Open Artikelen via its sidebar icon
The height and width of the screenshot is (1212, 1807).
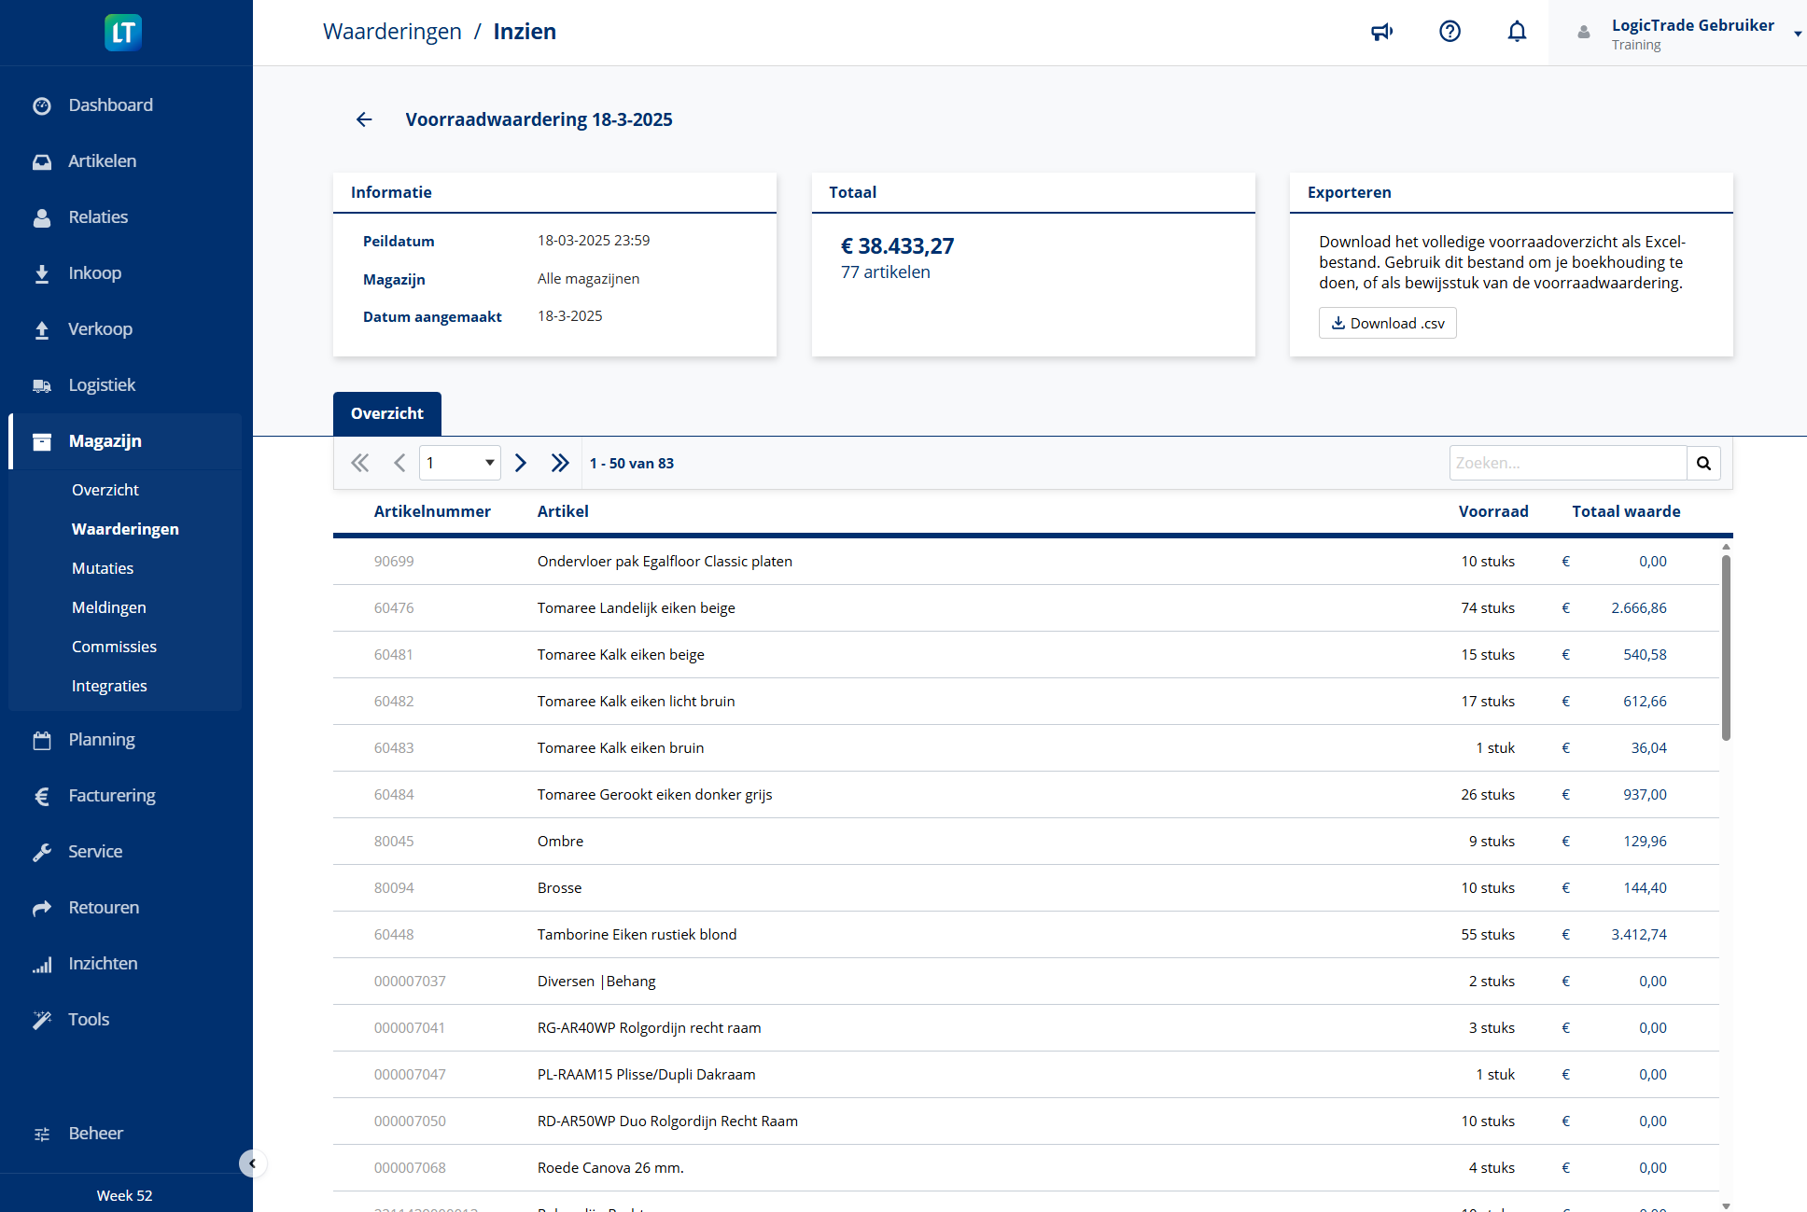[x=42, y=160]
